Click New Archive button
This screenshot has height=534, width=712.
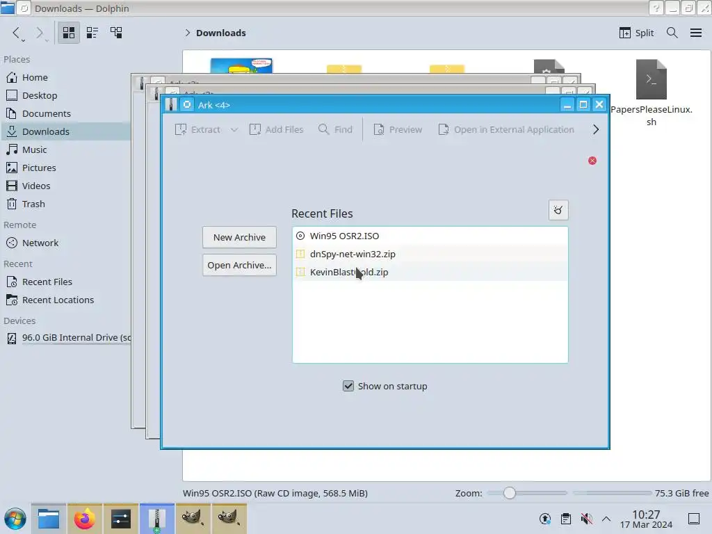[239, 238]
